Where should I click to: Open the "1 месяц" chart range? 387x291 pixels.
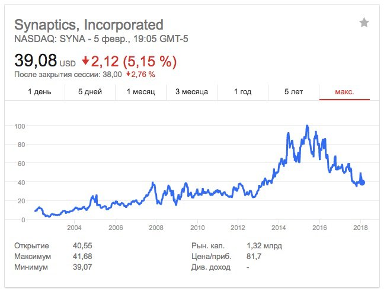tap(140, 92)
